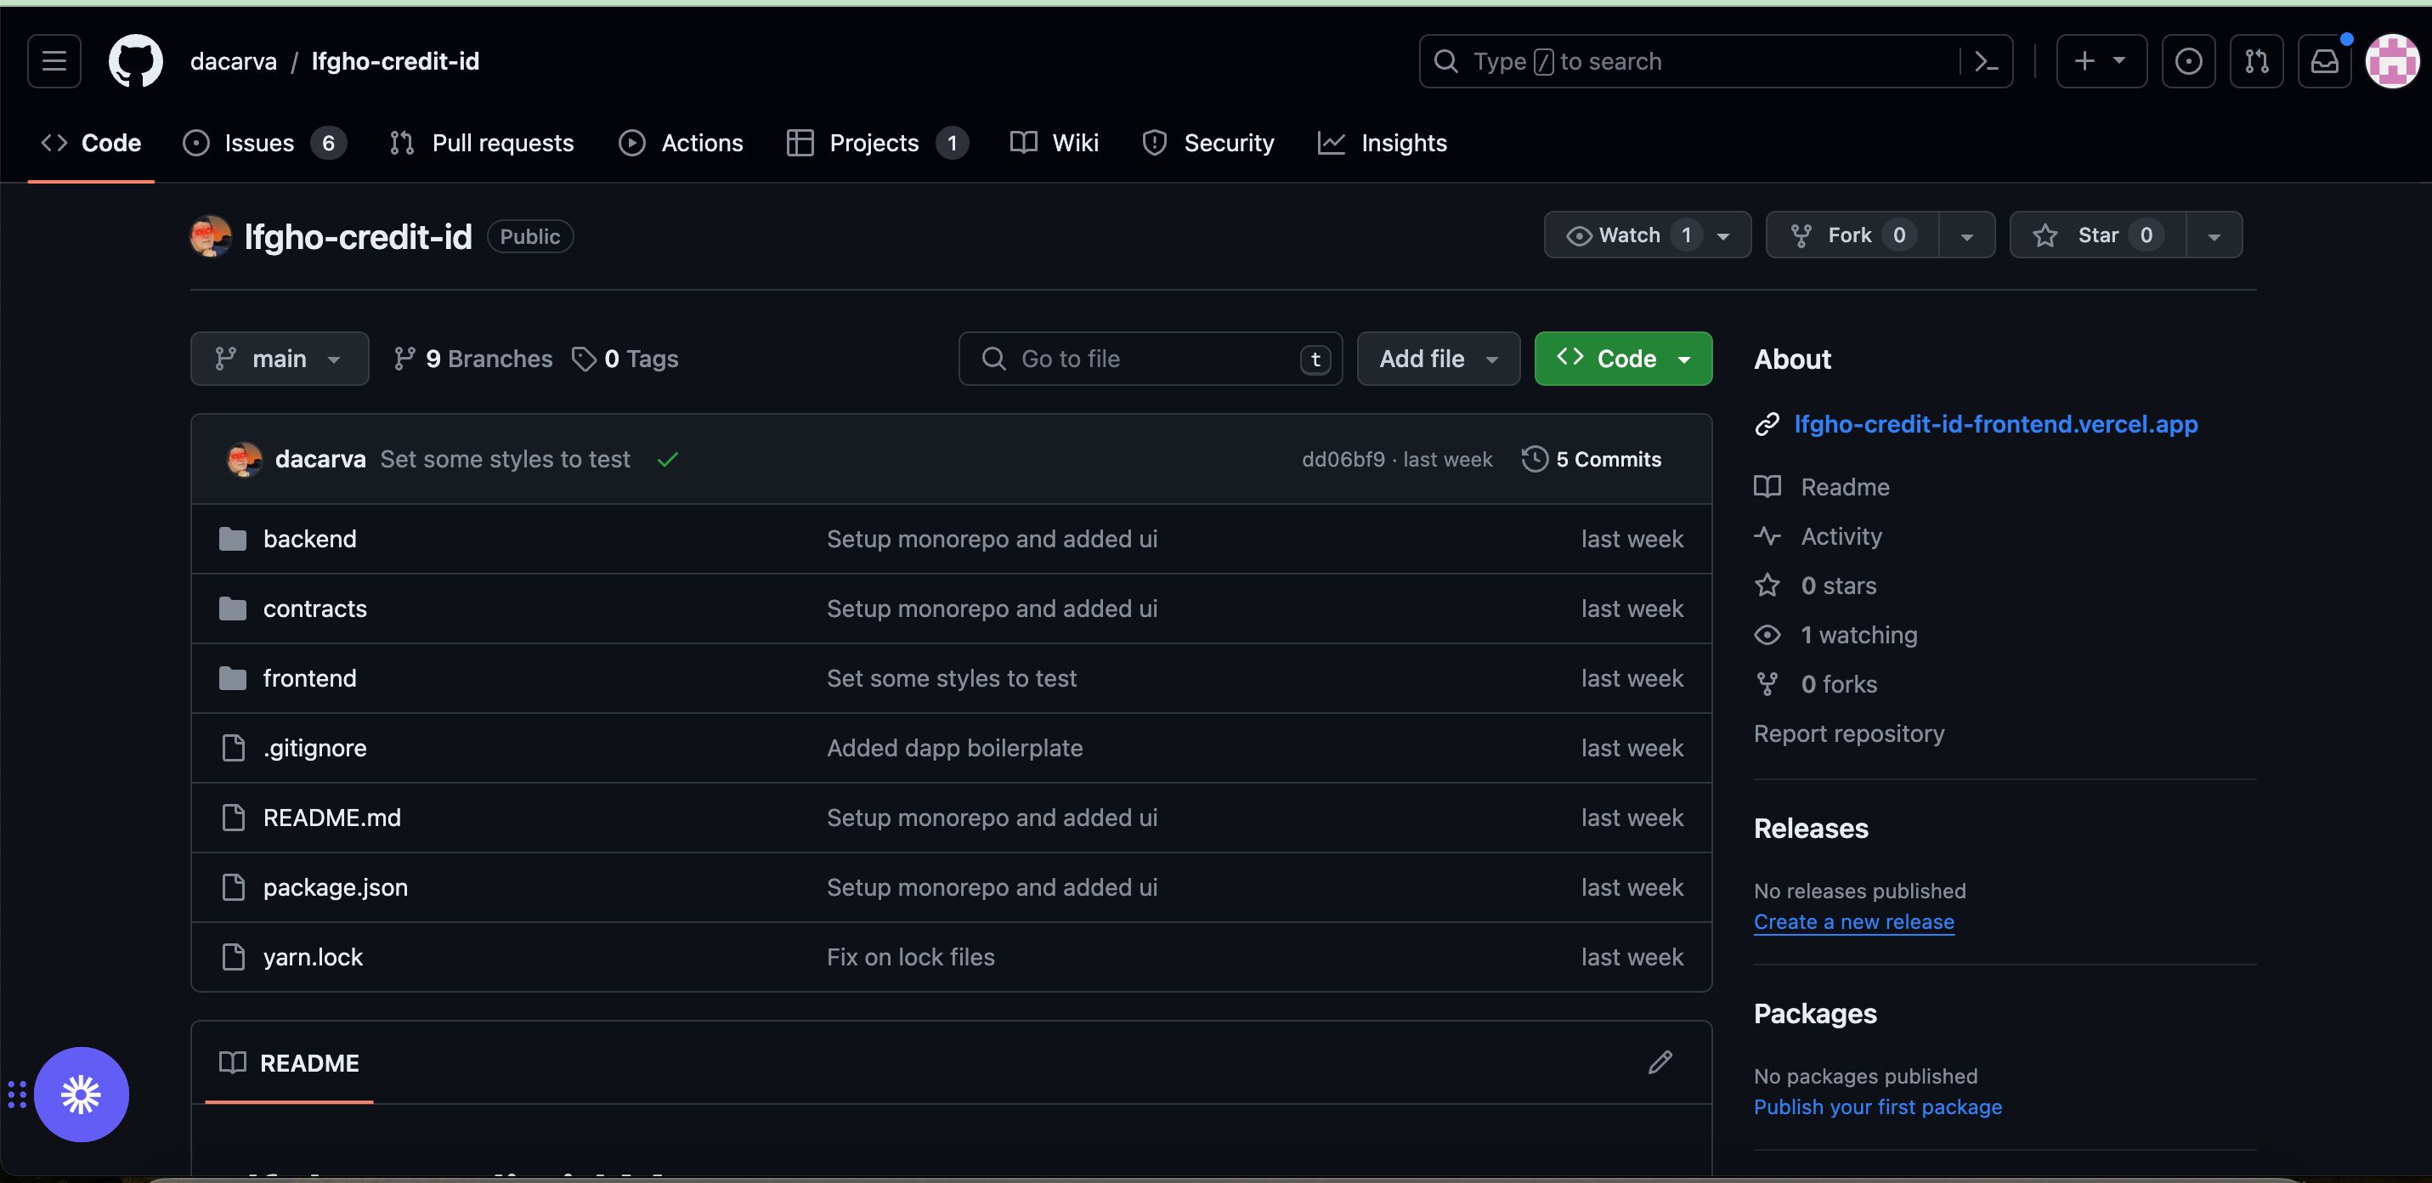The width and height of the screenshot is (2432, 1183).
Task: Select the README tab in file viewer
Action: coord(289,1063)
